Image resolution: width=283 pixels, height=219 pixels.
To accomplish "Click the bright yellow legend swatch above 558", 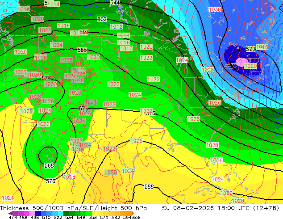I will [x=95, y=213].
